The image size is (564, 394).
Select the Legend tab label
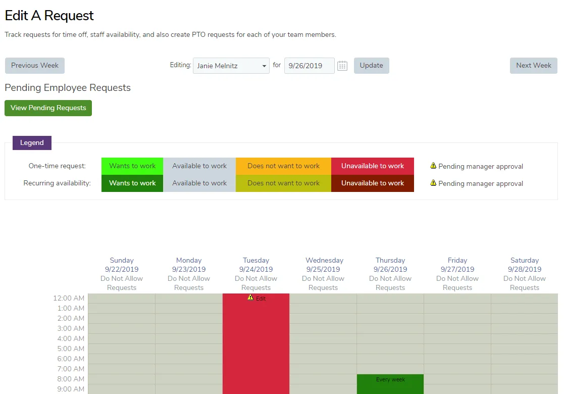(32, 143)
